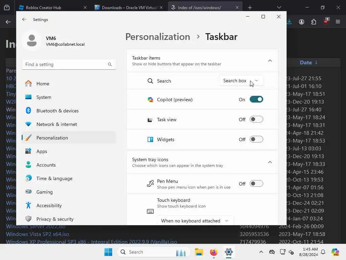346x260 pixels.
Task: Click the Time & language globe icon
Action: point(28,178)
